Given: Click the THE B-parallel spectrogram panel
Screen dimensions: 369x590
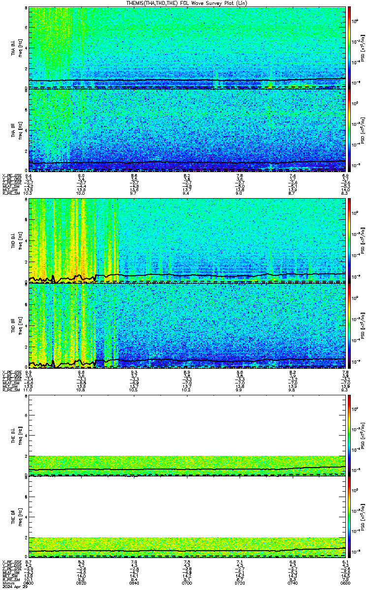Looking at the screenshot, I should coord(187,518).
